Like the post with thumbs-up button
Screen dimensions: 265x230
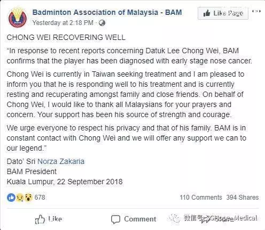click(x=49, y=219)
